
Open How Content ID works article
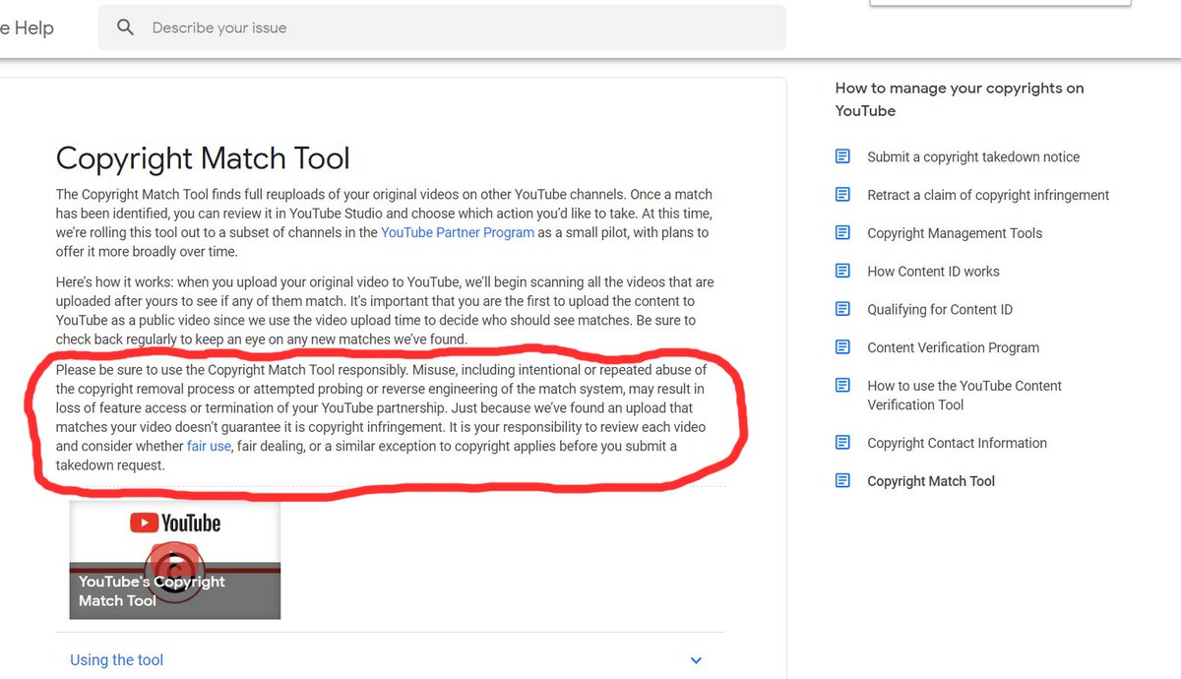tap(933, 271)
